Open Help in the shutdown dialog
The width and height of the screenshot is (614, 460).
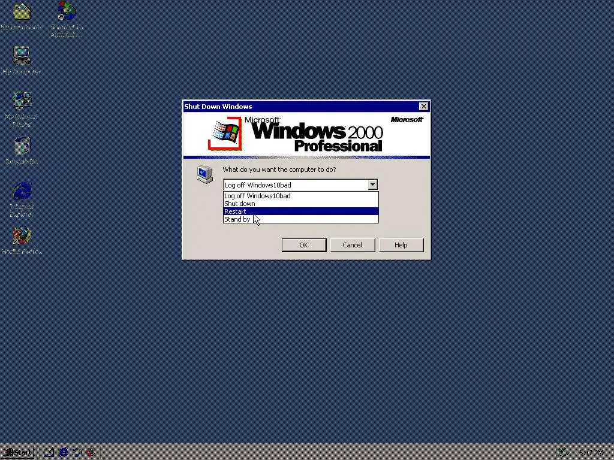click(401, 245)
